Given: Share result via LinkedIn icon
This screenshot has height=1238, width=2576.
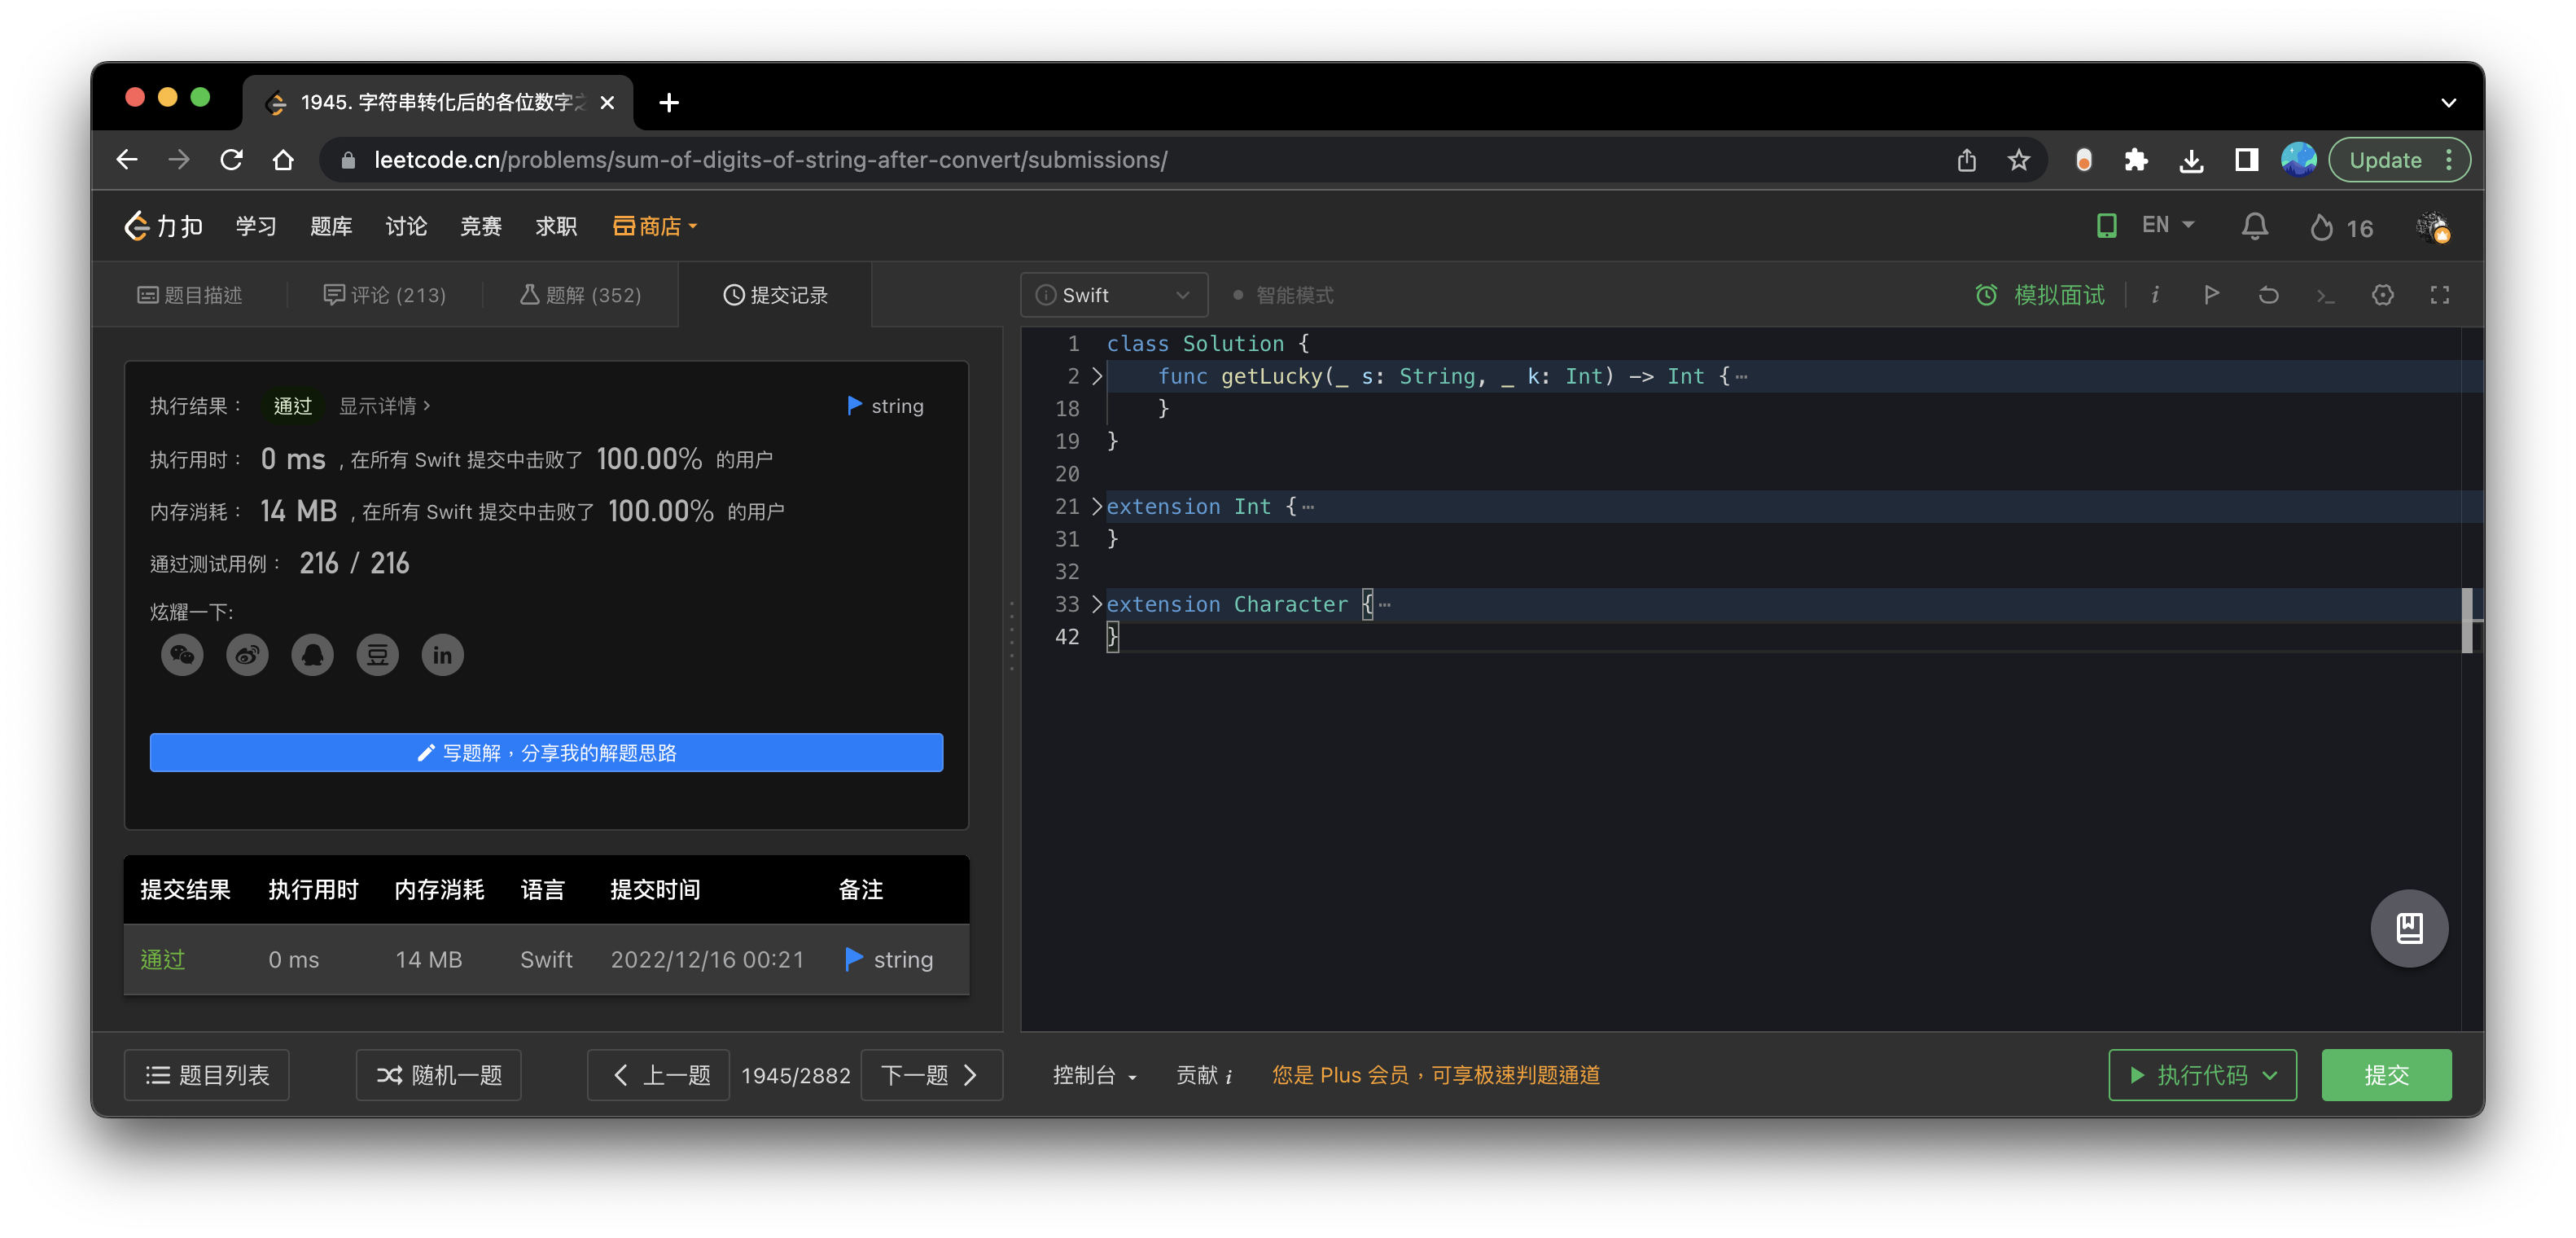Looking at the screenshot, I should pos(442,655).
